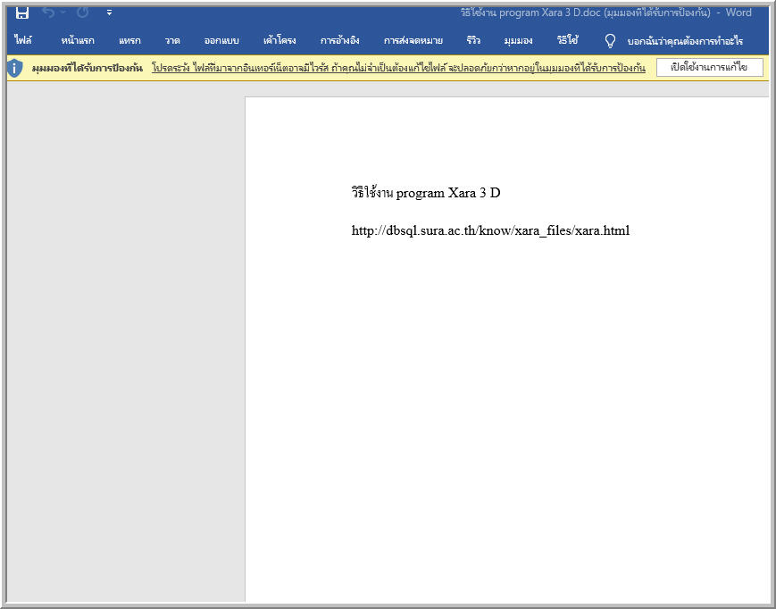The width and height of the screenshot is (776, 609).
Task: Click the shield info icon in Protected View bar
Action: [15, 68]
